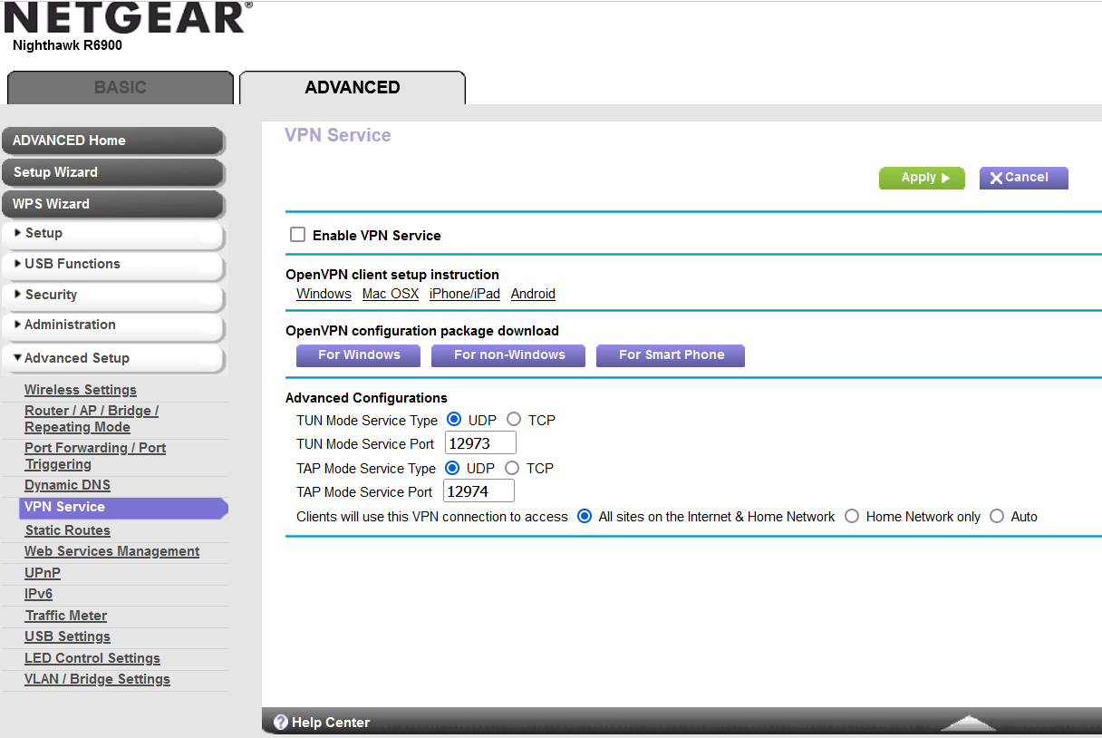Open the Android setup instructions
Viewport: 1102px width, 738px height.
pos(532,294)
